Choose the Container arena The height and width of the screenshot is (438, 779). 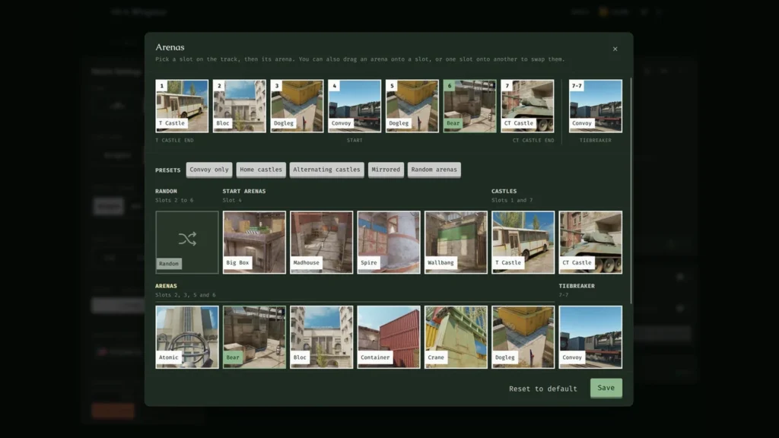click(x=389, y=337)
